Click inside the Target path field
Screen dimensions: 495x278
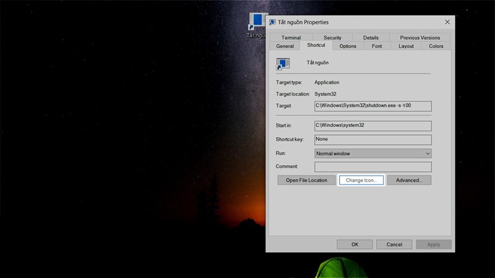point(372,106)
